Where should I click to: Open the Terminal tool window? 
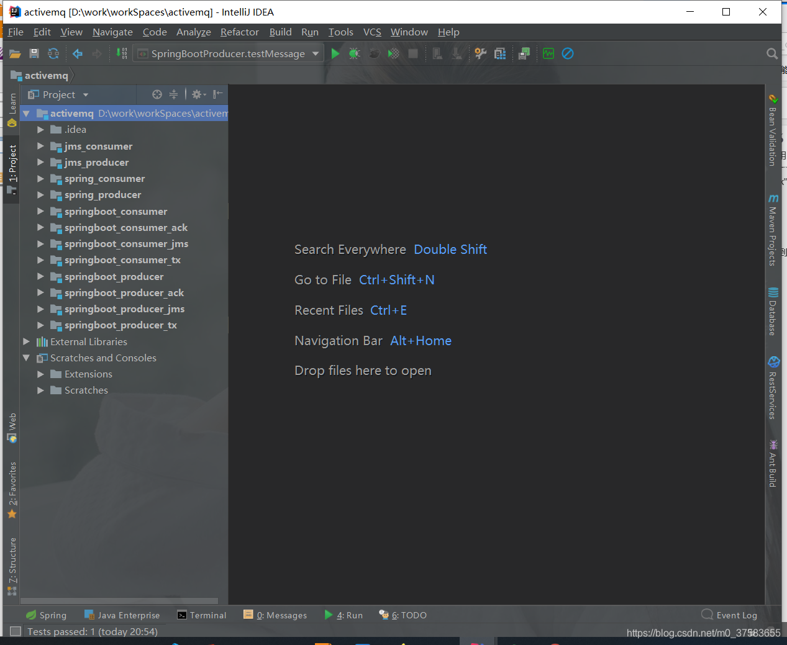click(201, 615)
